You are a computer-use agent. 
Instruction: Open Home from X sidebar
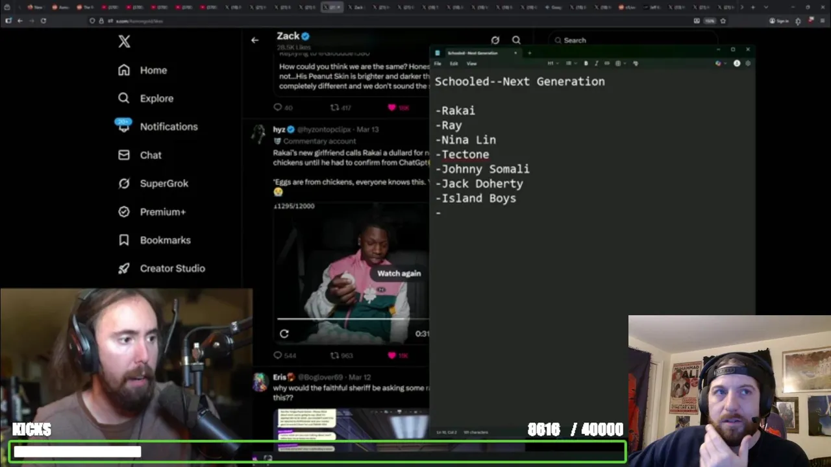pyautogui.click(x=143, y=70)
